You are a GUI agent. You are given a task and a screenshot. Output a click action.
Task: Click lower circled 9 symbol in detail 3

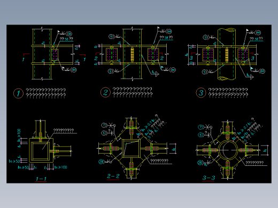point(204,72)
